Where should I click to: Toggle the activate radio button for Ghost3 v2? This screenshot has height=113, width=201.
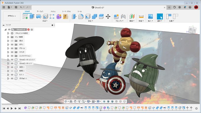coord(32,30)
